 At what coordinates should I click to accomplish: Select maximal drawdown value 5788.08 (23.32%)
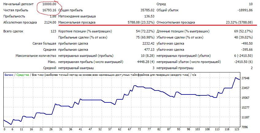[141, 22]
